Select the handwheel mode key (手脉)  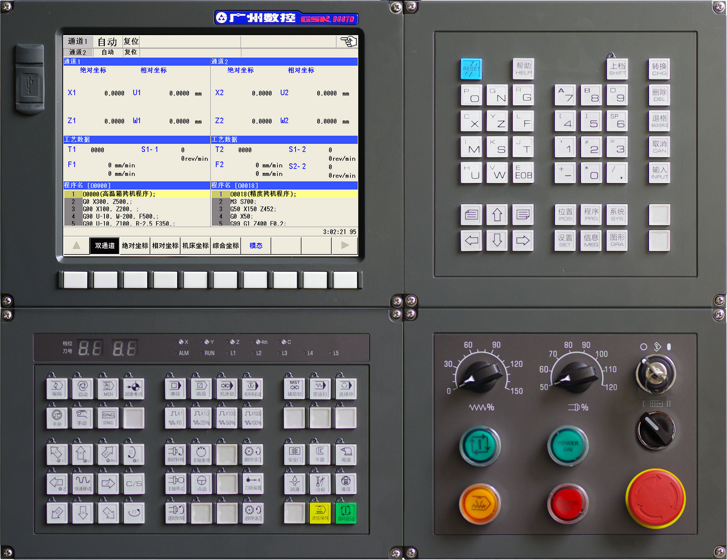tap(57, 418)
